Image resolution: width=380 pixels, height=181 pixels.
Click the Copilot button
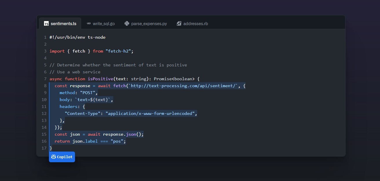pyautogui.click(x=62, y=157)
